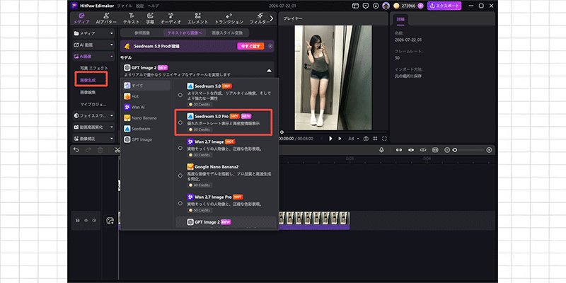This screenshot has height=283, width=566.
Task: Click the layout switch icon in title bar
Action: 356,6
